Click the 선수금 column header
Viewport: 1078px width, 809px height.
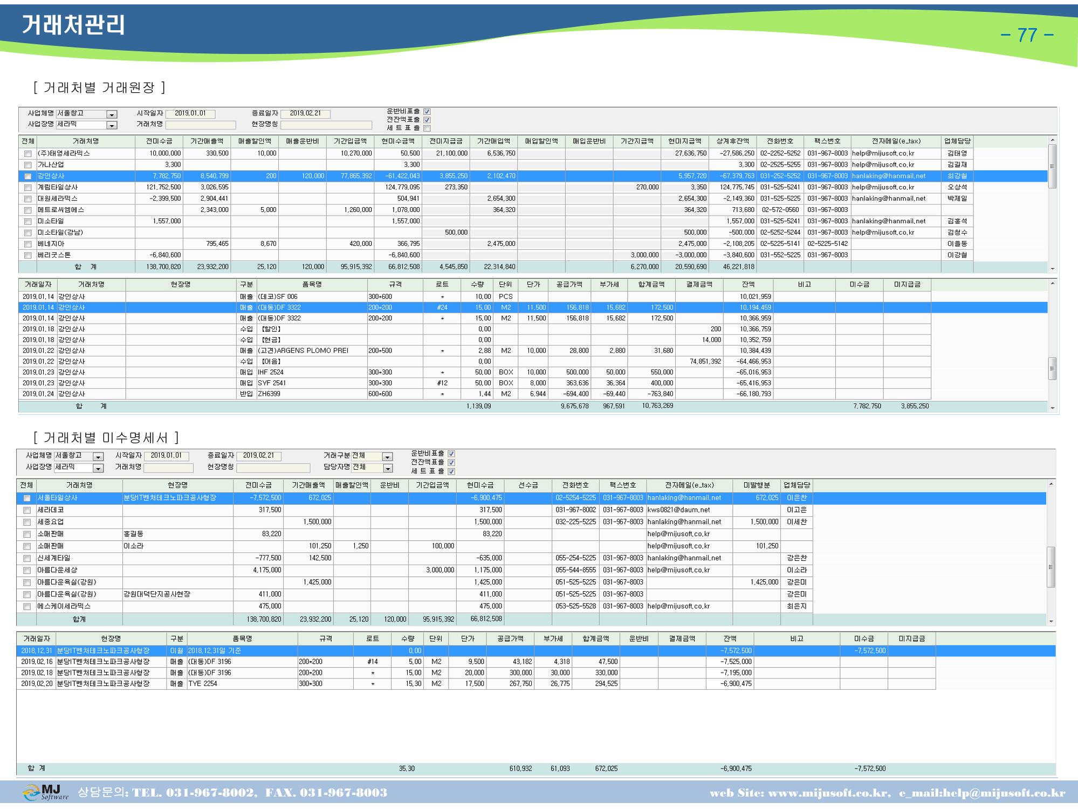point(528,485)
